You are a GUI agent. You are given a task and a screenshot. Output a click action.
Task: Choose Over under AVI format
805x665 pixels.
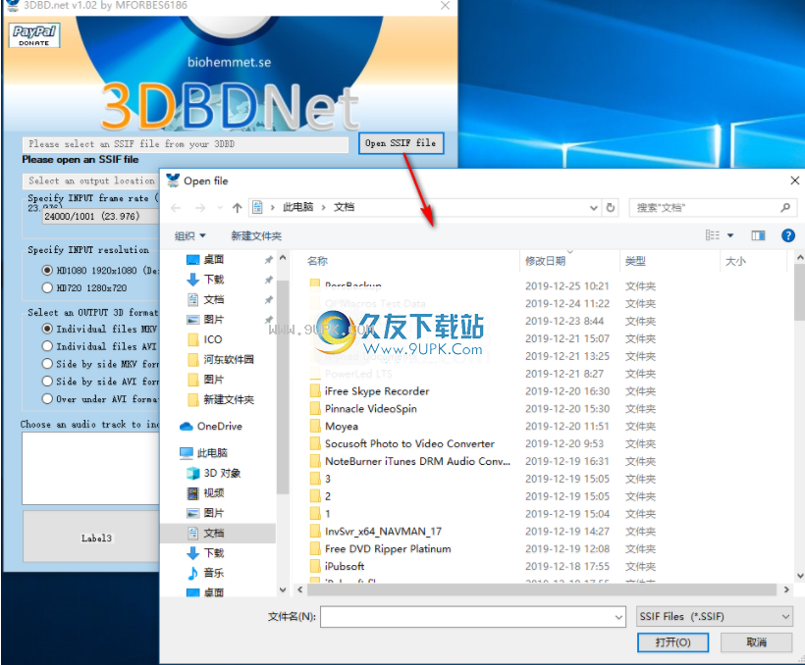coord(47,398)
